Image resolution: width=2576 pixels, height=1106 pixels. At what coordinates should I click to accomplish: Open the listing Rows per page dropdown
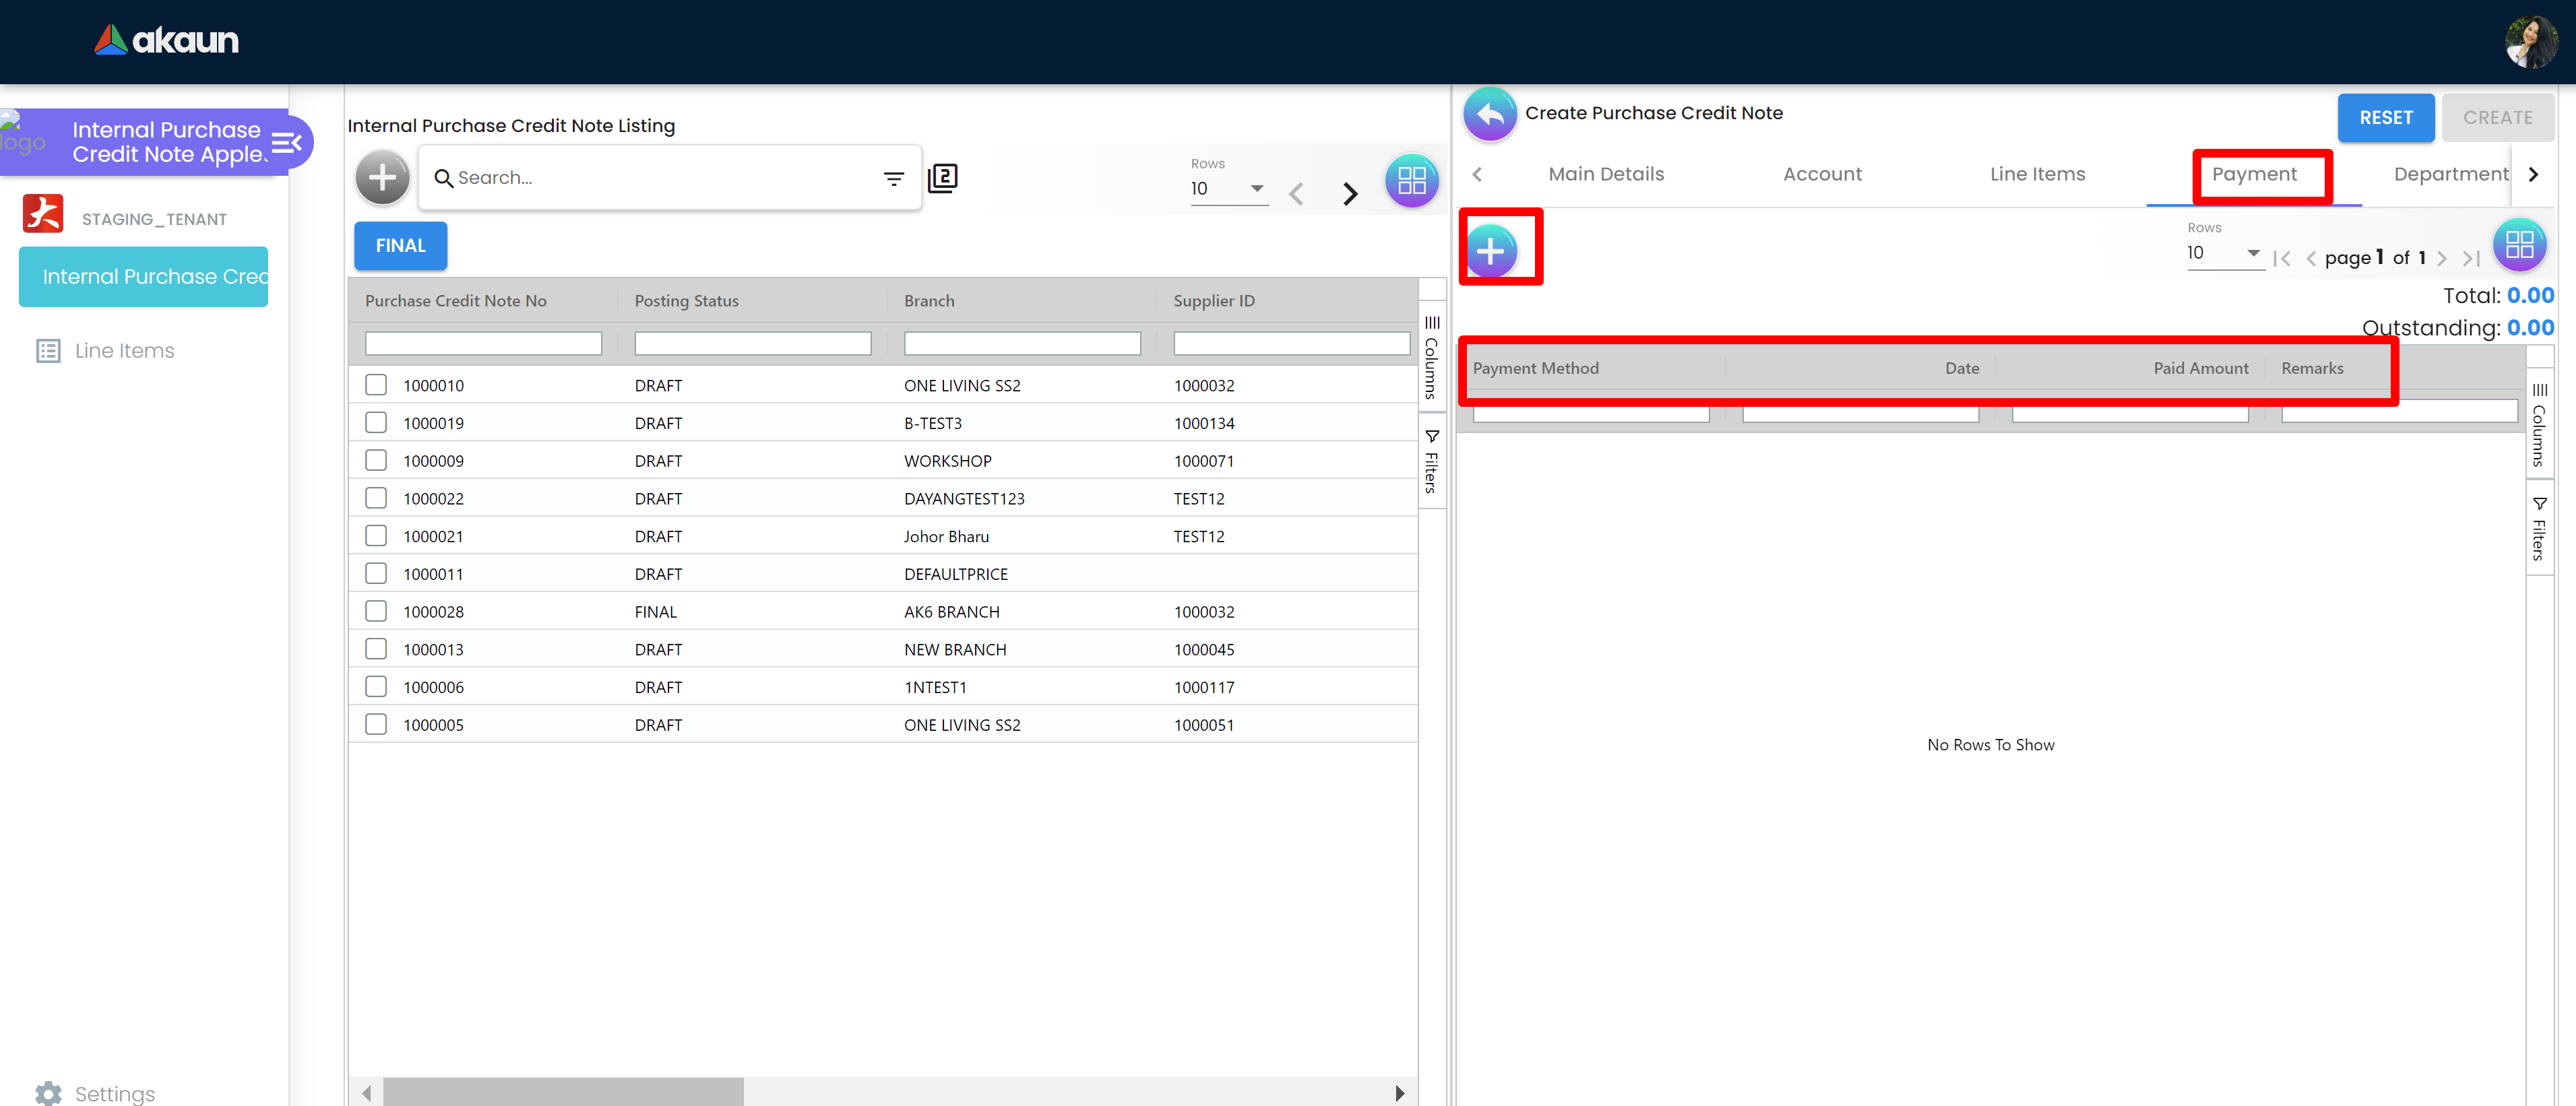pos(1228,189)
